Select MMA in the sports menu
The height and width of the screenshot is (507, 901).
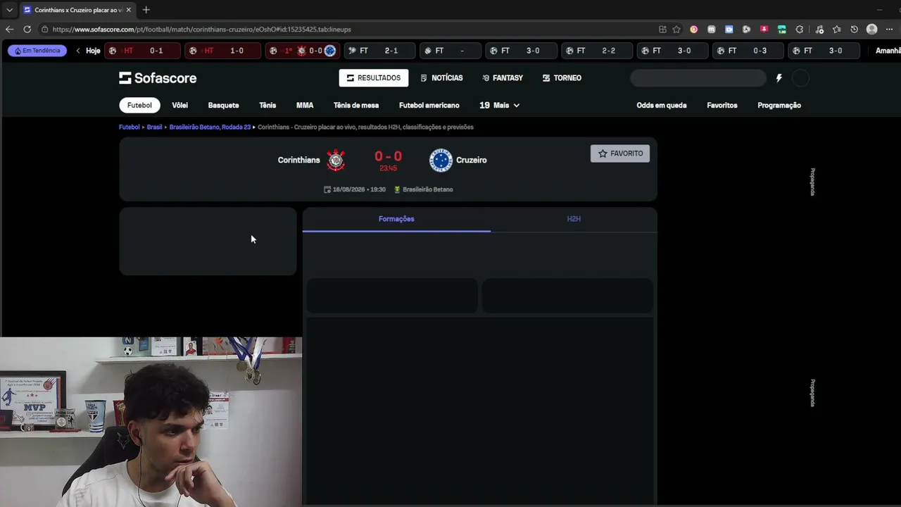tap(305, 106)
